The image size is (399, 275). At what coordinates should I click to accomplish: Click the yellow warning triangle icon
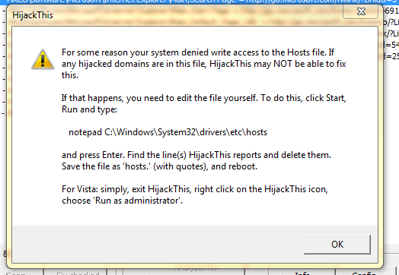tap(43, 59)
